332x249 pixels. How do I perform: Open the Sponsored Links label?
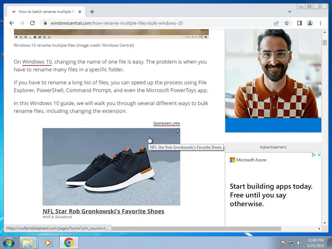(x=167, y=124)
